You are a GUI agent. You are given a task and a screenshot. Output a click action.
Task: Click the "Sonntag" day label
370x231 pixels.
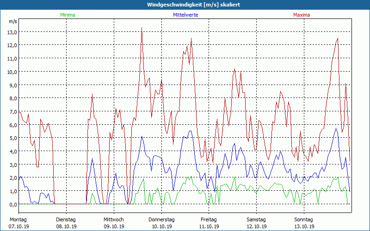point(304,219)
